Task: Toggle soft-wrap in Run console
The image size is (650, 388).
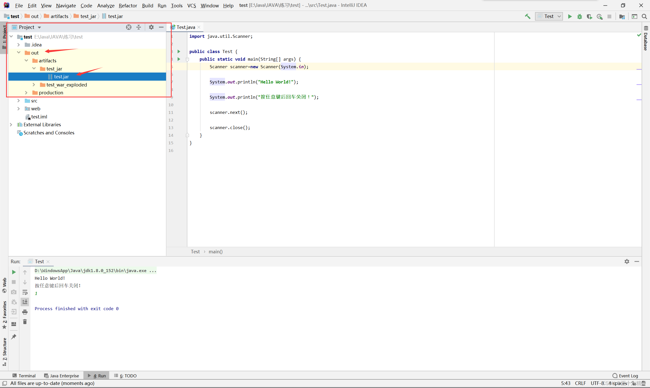Action: 25,292
